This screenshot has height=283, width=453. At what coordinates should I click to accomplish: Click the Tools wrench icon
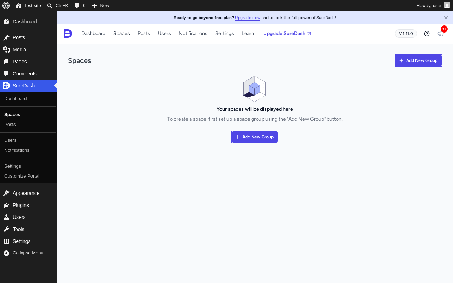click(6, 229)
